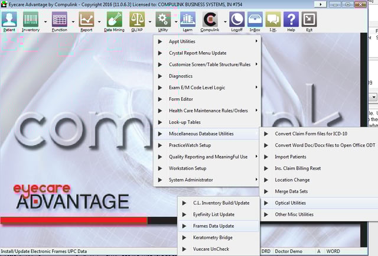Screen dimensions: 378x256
Task: Open combo box arrow in right-side window
Action: (374, 97)
